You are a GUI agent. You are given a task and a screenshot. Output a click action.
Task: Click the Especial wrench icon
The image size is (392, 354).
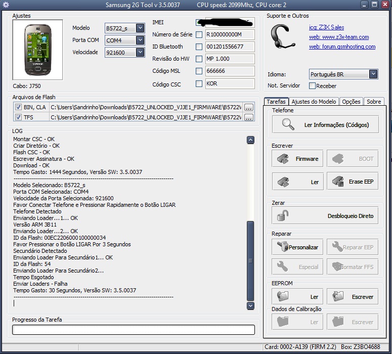click(x=283, y=267)
